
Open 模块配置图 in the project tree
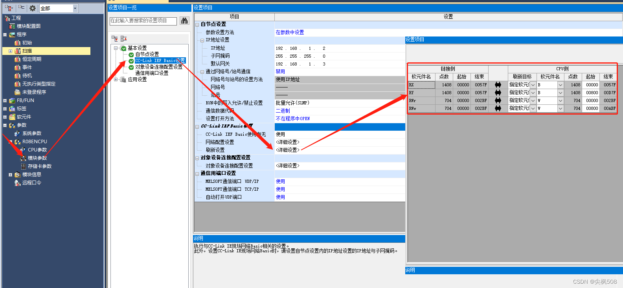tap(29, 26)
